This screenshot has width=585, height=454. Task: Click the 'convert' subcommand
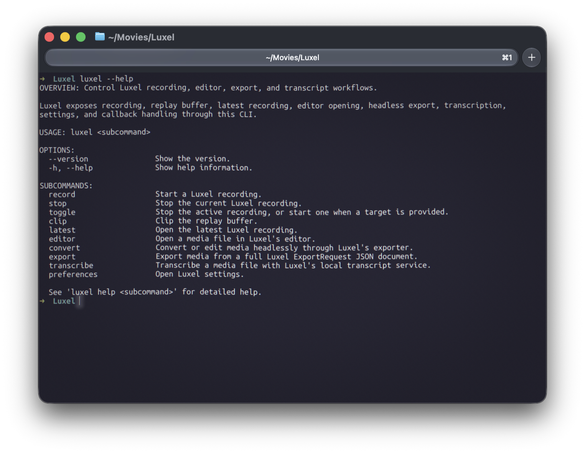click(x=64, y=248)
